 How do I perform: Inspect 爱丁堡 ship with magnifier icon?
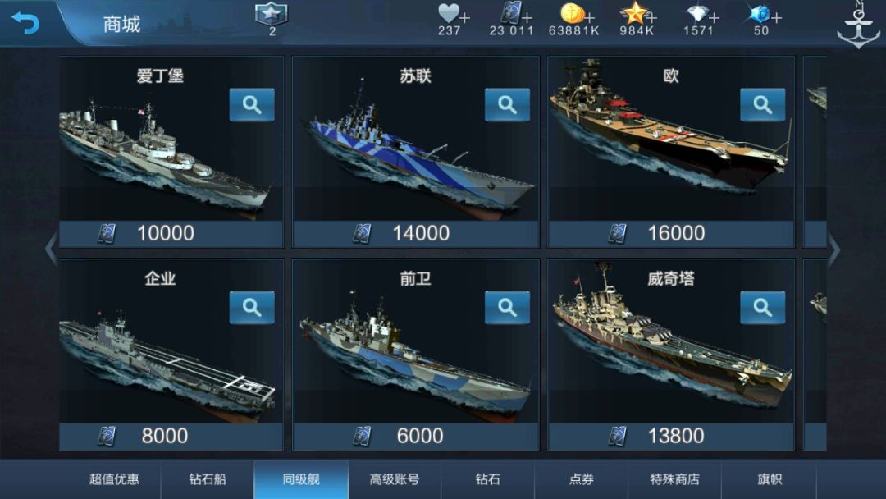[x=252, y=104]
